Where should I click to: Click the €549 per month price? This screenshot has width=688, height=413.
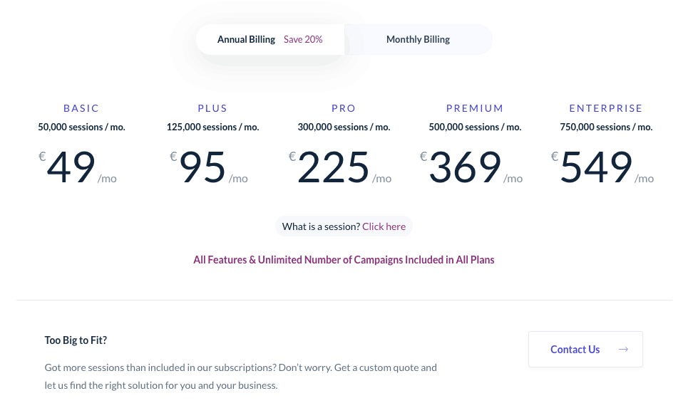[x=602, y=167]
